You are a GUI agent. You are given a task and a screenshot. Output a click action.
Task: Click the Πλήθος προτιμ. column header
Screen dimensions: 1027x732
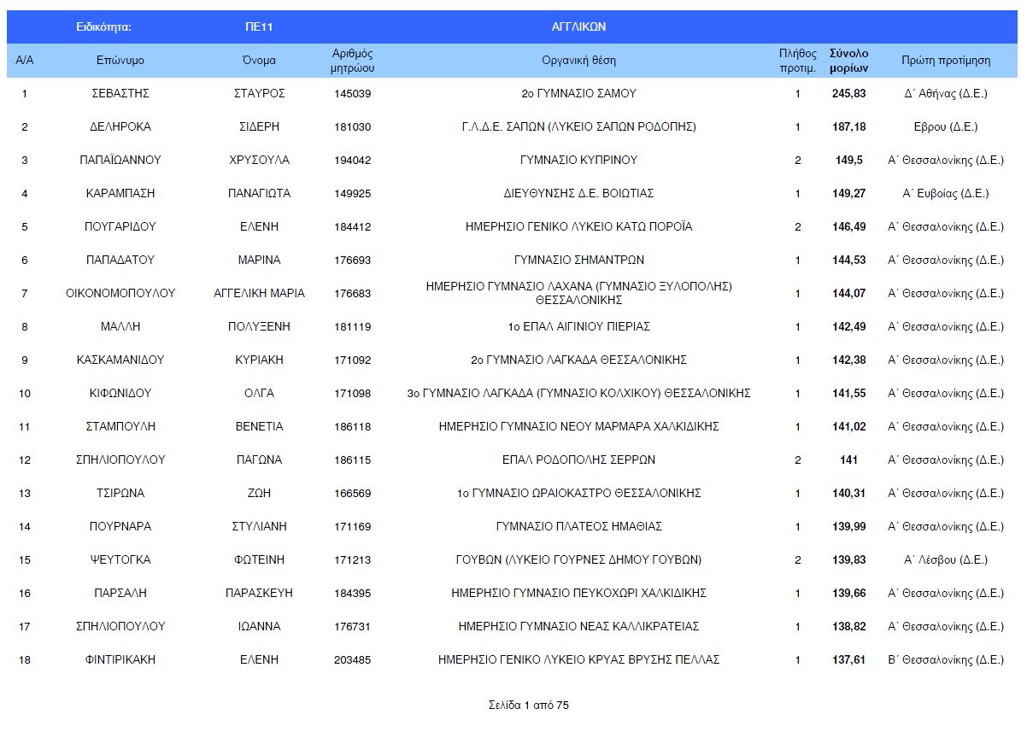[x=797, y=61]
